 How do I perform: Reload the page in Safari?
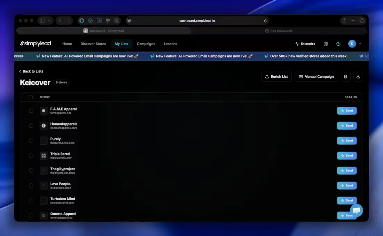266,21
